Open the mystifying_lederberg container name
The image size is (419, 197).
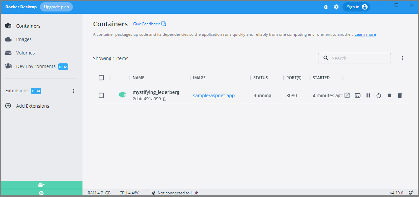tap(156, 92)
